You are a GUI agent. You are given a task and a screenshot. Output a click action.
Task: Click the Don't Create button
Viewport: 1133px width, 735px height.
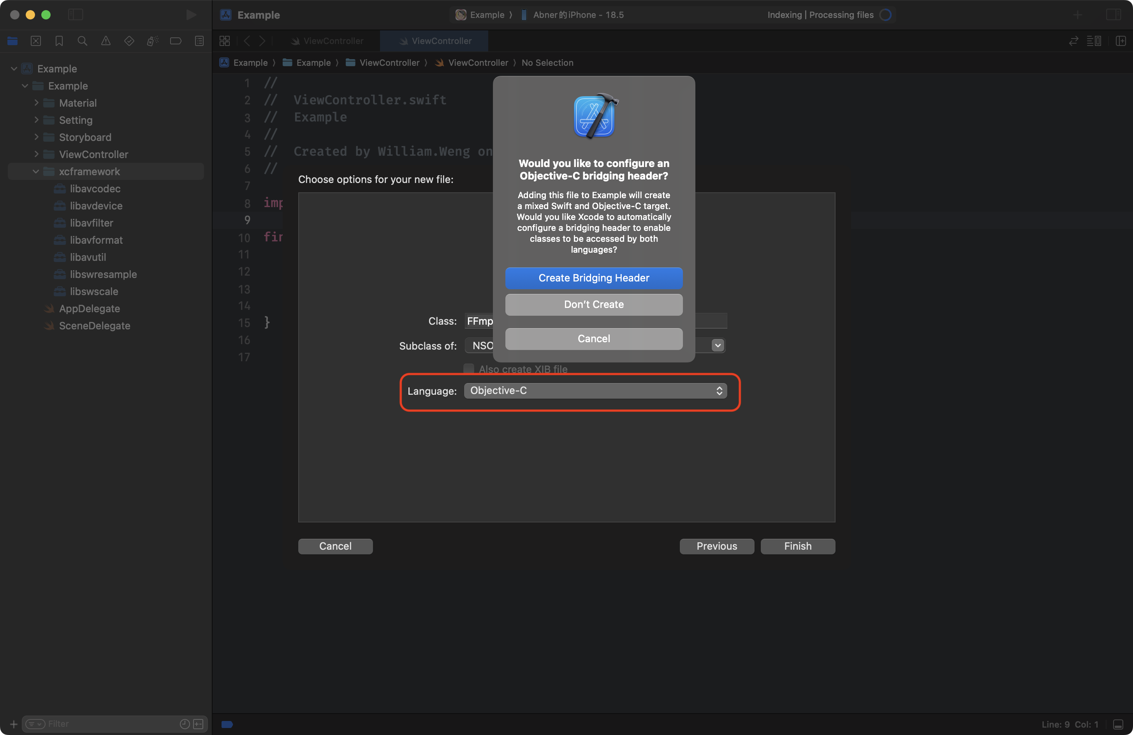point(594,305)
